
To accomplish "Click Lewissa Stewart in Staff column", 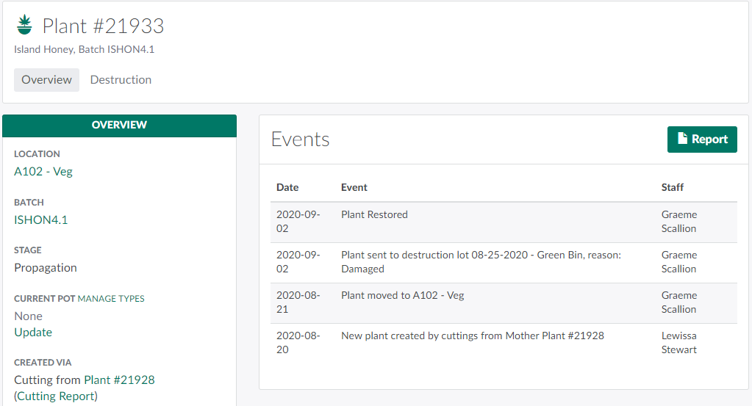I will pyautogui.click(x=679, y=342).
